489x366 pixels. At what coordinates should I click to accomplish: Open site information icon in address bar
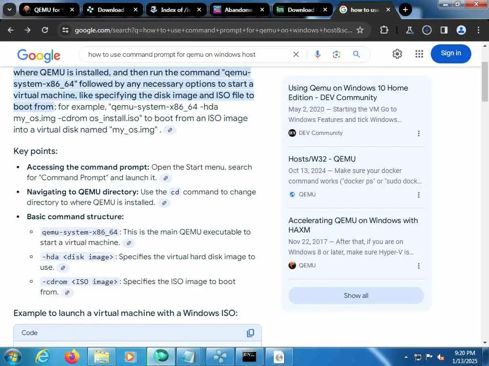point(65,30)
